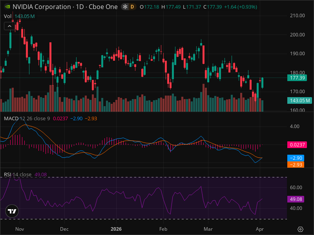Click the Vol indicator label
314x235 pixels.
click(x=7, y=16)
